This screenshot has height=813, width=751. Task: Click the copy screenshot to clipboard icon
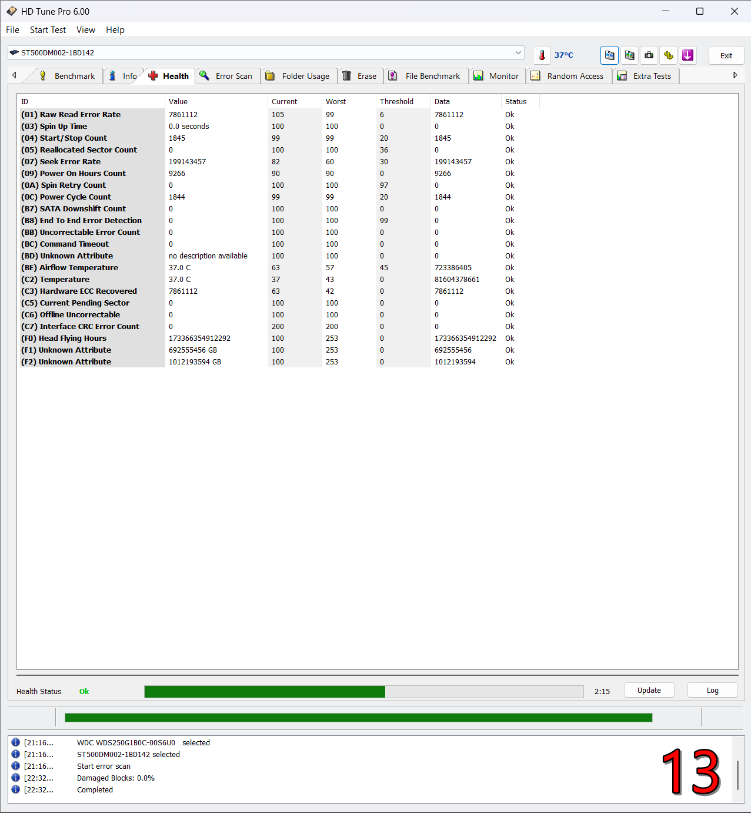tap(629, 55)
